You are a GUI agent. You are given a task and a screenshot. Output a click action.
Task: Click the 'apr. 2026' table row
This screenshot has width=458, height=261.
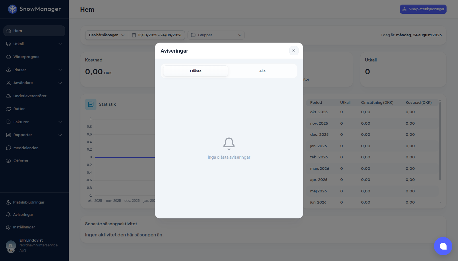point(372,180)
